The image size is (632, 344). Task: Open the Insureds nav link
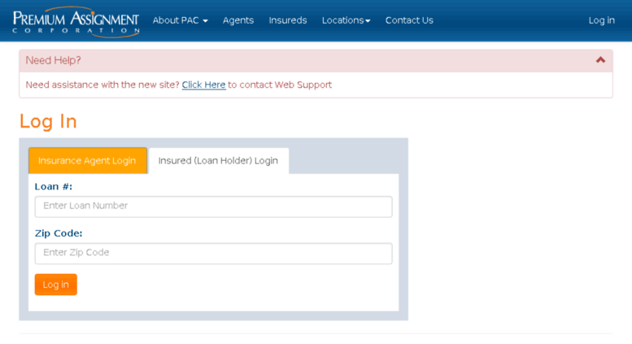coord(288,20)
